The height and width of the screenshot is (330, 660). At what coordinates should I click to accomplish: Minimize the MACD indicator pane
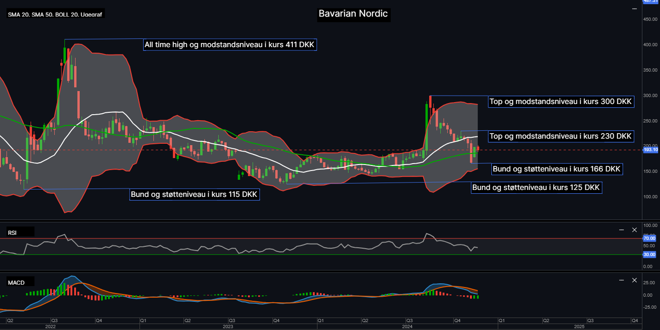(622, 280)
